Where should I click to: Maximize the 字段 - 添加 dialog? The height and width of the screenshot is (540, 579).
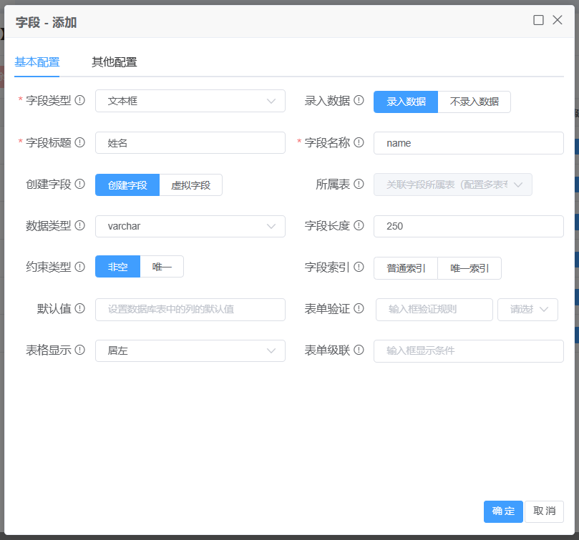(538, 20)
